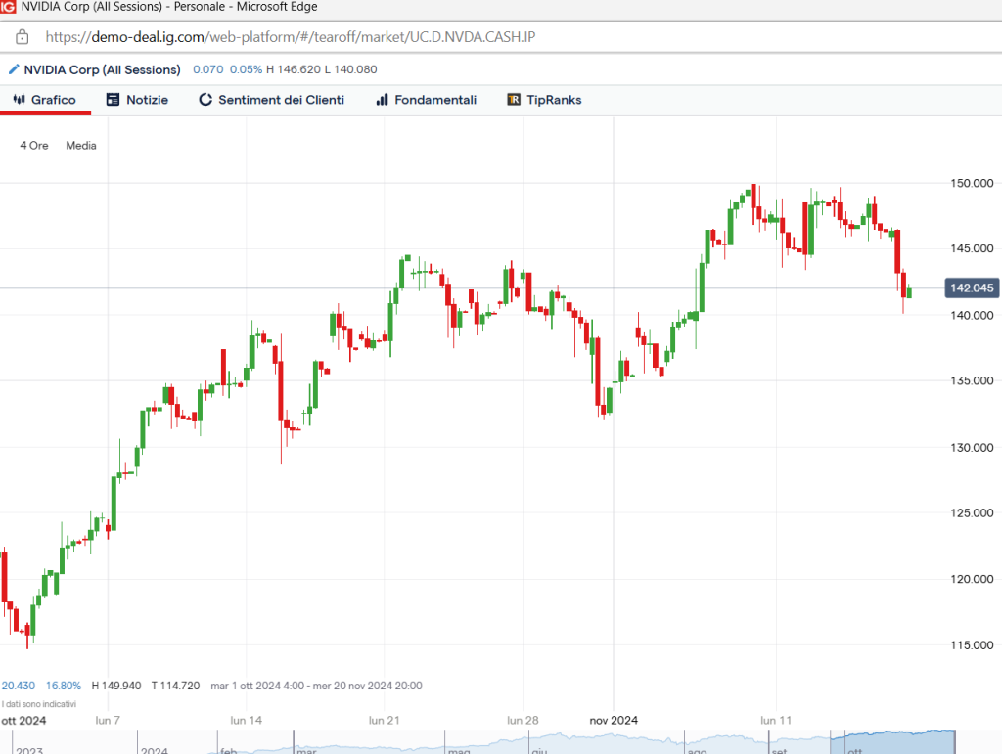Switch to the Notizie tab
The width and height of the screenshot is (1002, 754).
(x=137, y=100)
